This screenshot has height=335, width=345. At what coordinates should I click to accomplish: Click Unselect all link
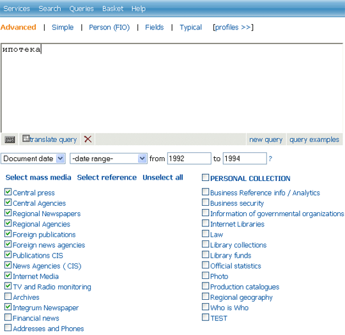[163, 177]
